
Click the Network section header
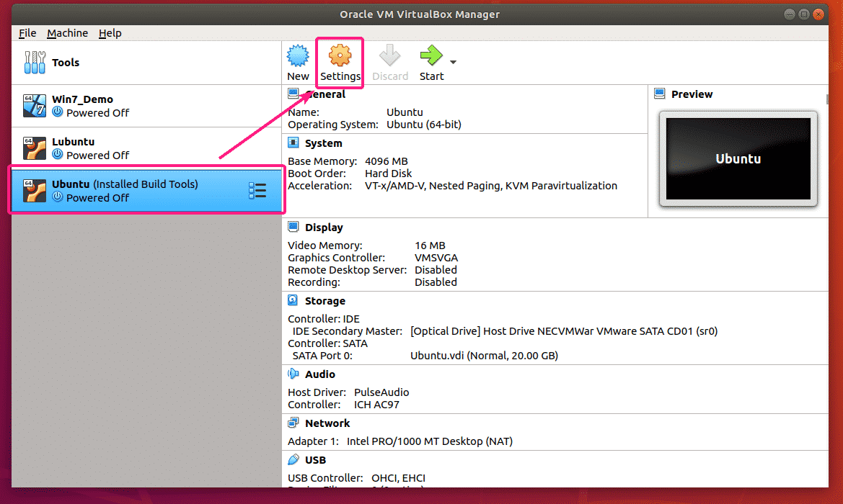(327, 423)
